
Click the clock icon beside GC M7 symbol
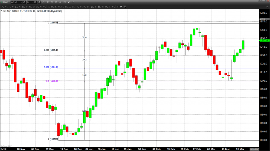coord(24,2)
